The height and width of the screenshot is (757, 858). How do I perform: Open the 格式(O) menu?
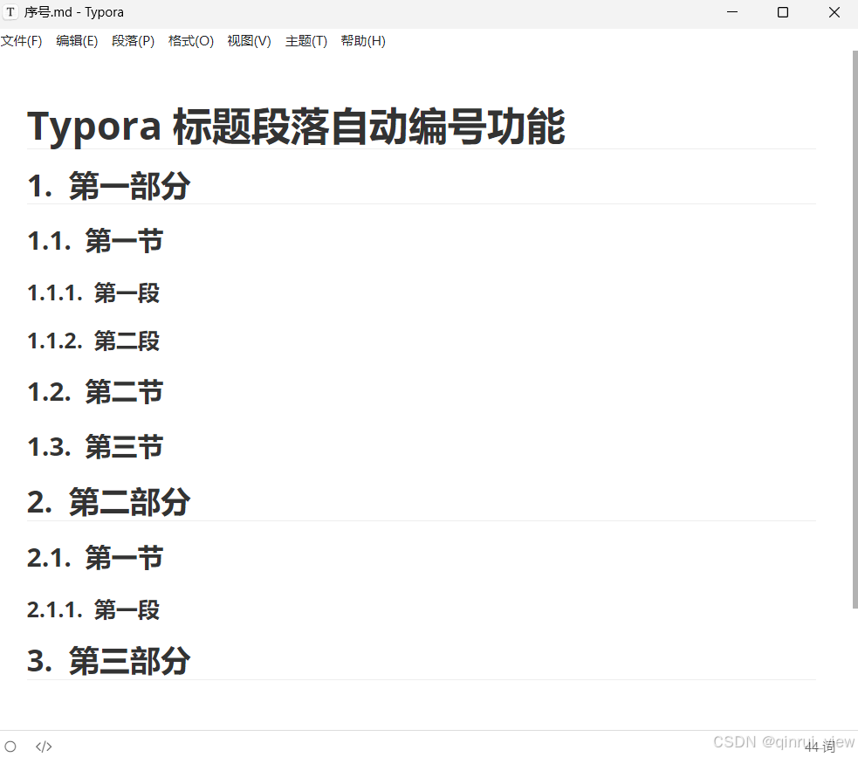tap(191, 41)
